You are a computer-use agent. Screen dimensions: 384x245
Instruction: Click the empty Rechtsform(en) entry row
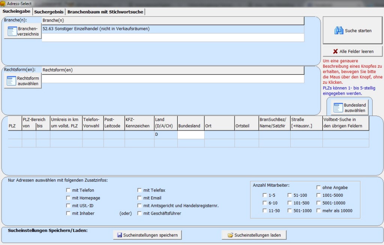tap(173, 79)
